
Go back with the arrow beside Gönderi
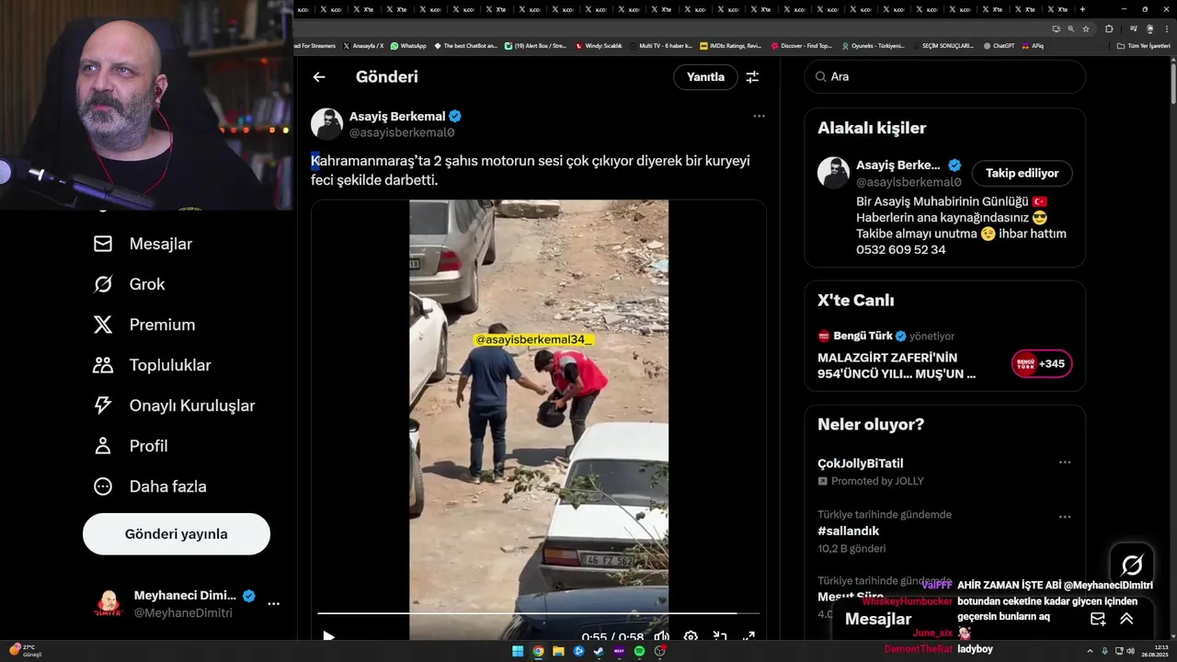pos(319,77)
